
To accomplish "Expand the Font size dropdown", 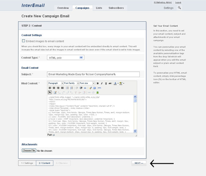I will tap(87, 83).
